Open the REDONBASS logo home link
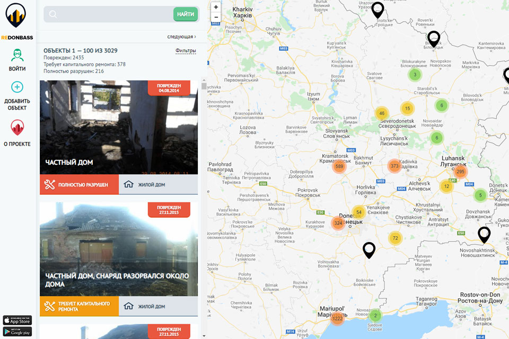 [x=17, y=21]
